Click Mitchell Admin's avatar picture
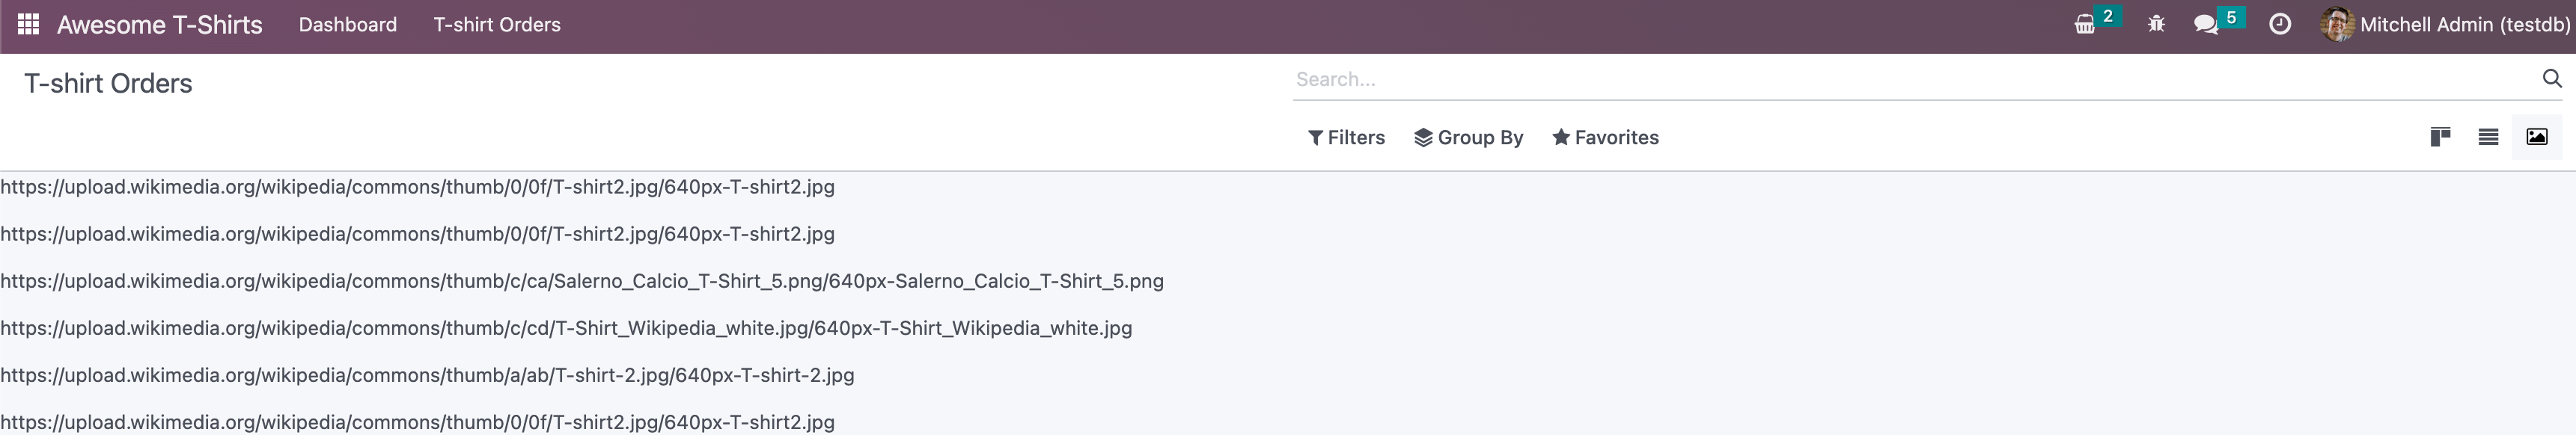The height and width of the screenshot is (435, 2576). point(2337,25)
